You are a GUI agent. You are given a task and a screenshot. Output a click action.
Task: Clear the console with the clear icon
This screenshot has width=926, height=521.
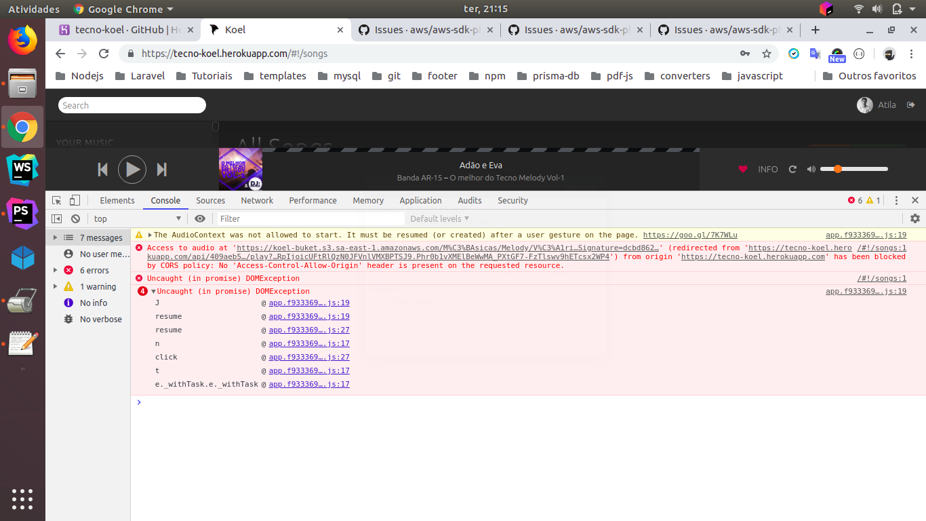pyautogui.click(x=75, y=218)
